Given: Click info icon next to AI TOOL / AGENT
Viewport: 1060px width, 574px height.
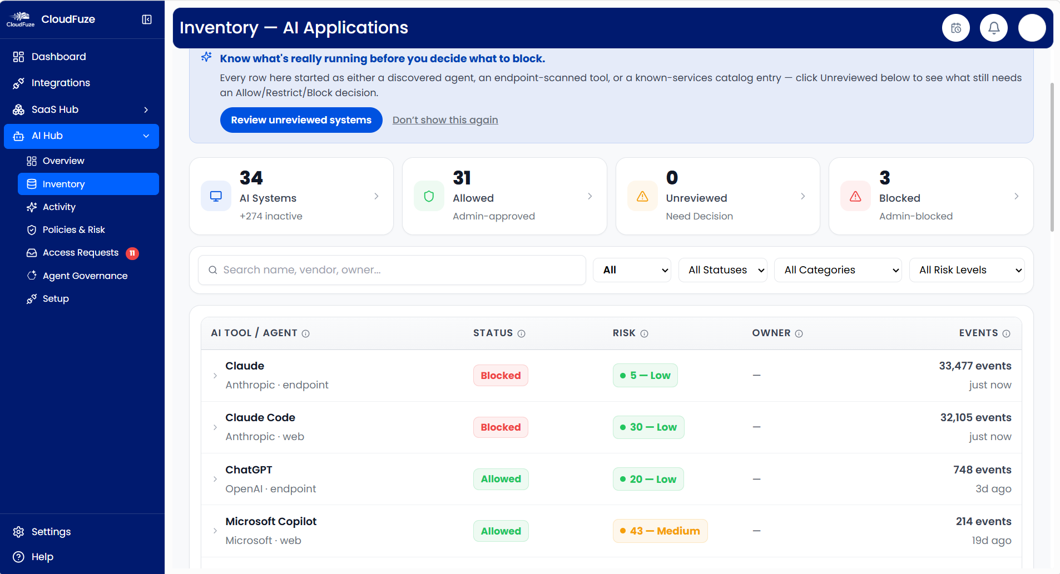Looking at the screenshot, I should 305,333.
